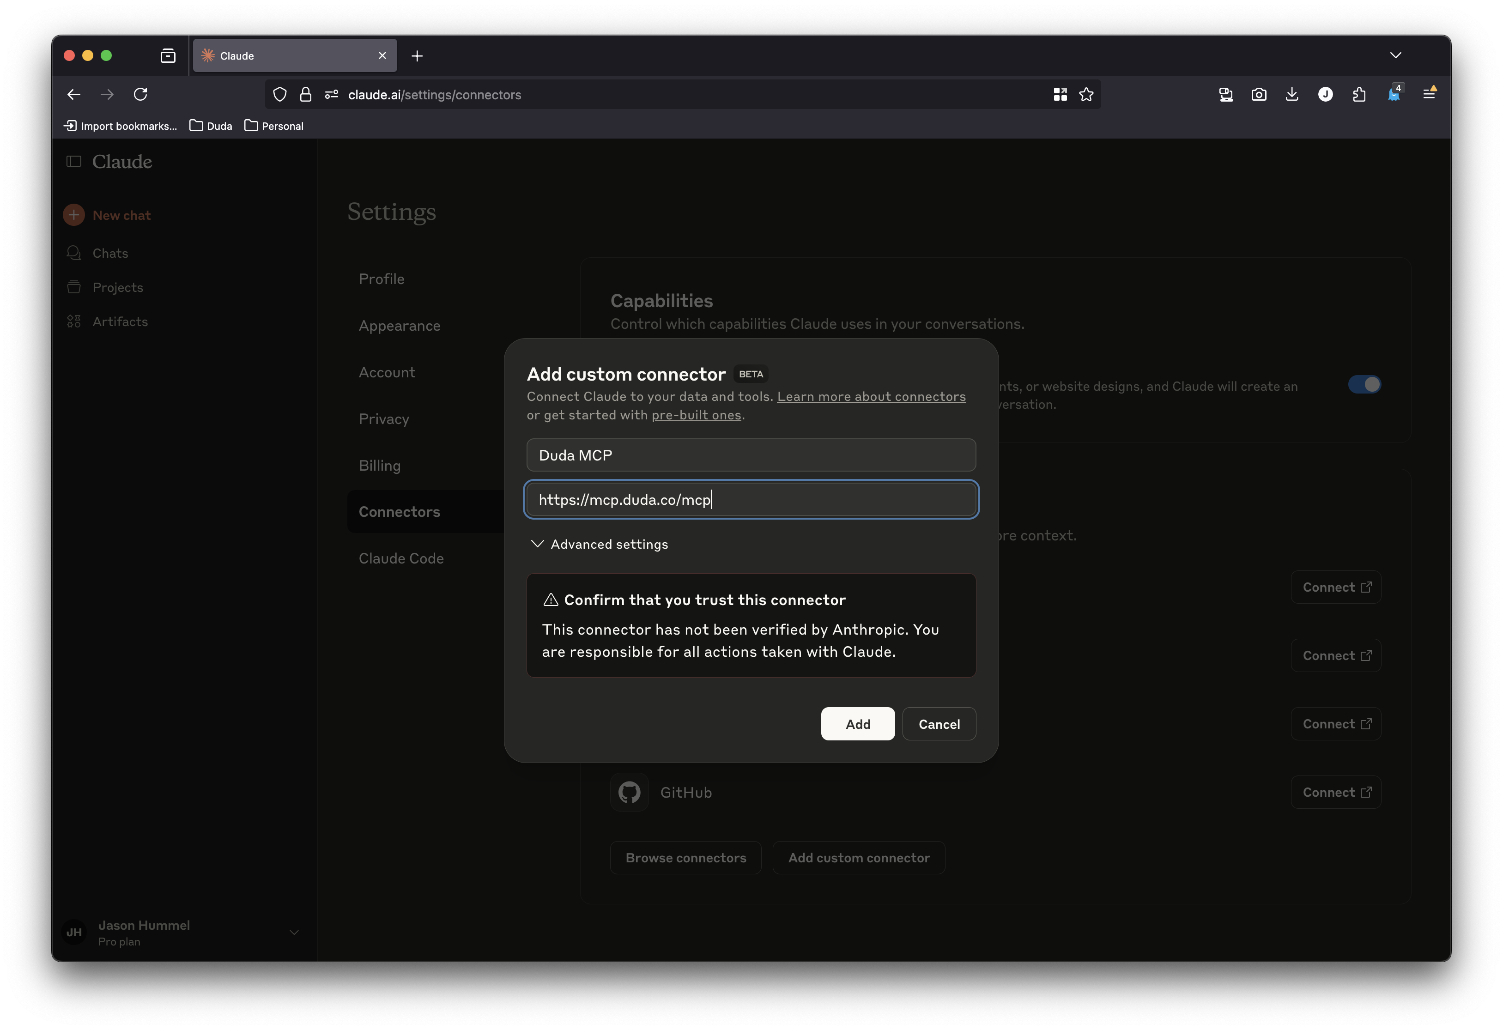
Task: Go to Privacy settings
Action: [x=384, y=418]
